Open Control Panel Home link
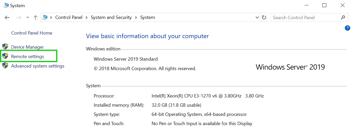 tap(32, 33)
